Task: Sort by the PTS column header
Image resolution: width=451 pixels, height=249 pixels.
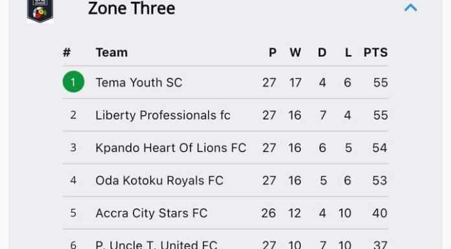Action: coord(376,52)
